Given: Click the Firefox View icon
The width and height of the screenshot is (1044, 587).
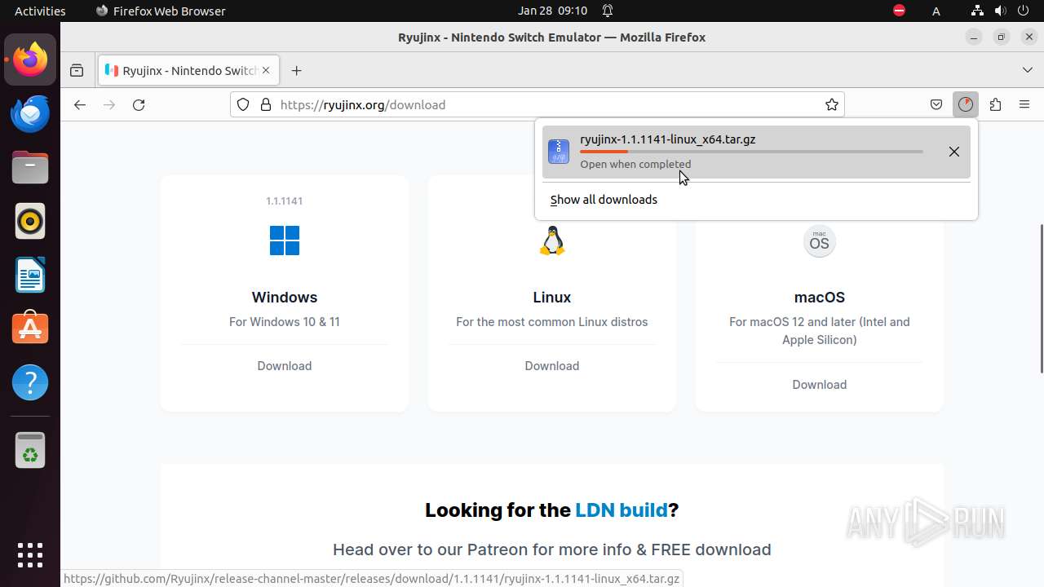Looking at the screenshot, I should (77, 71).
